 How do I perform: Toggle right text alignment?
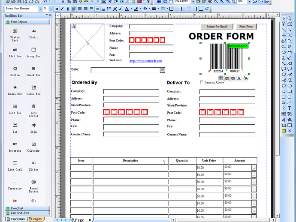85,9
